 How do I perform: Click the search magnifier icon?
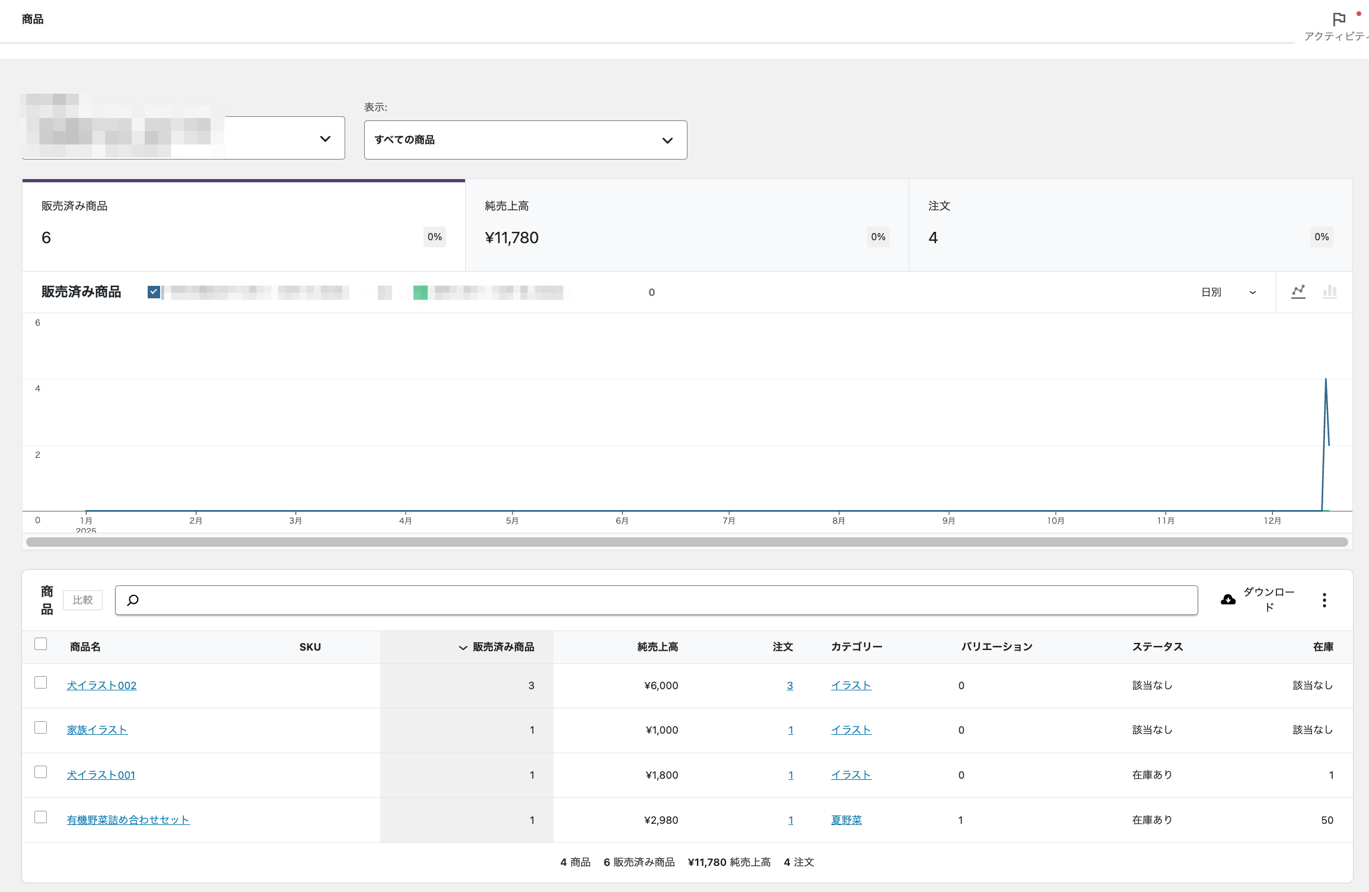(133, 600)
